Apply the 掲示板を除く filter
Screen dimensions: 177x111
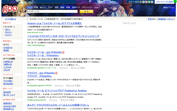(8, 84)
